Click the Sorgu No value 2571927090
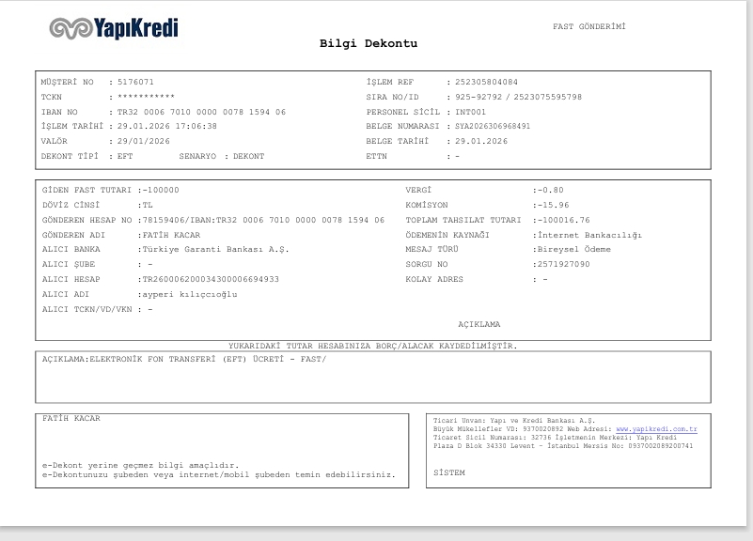 (x=563, y=264)
